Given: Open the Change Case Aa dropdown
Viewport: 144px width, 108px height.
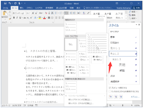Looking at the screenshot, I should (41, 13).
